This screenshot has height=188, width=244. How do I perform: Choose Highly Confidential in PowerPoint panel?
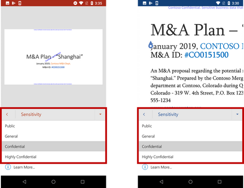(53, 157)
